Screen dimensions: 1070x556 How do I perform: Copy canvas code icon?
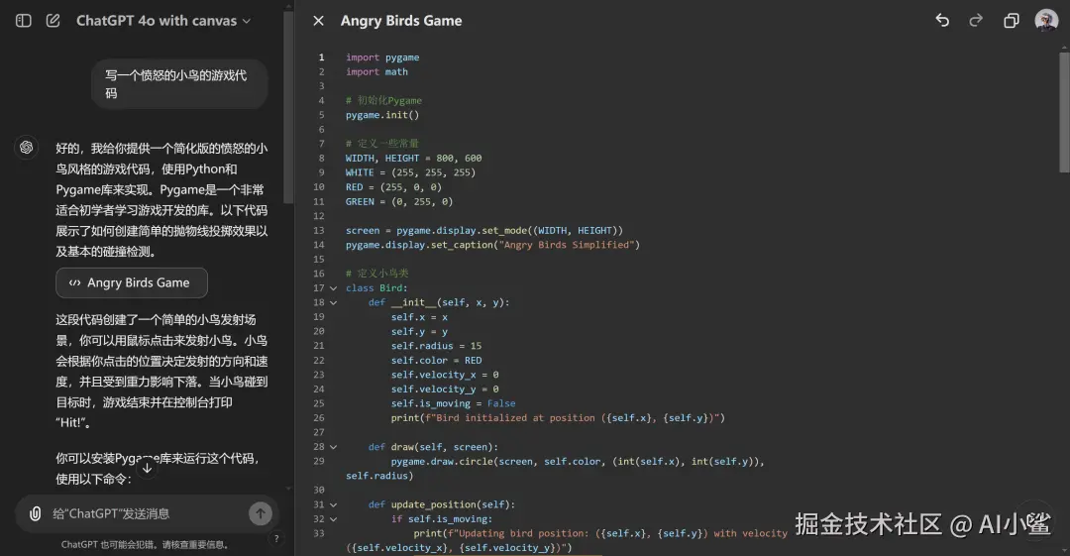(1012, 21)
